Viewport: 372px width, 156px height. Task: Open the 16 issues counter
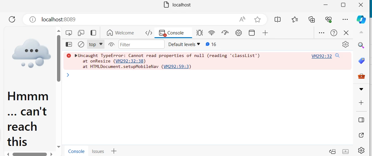[211, 44]
